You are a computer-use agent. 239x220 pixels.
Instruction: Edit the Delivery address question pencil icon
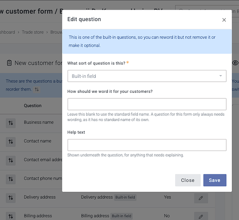click(x=201, y=198)
